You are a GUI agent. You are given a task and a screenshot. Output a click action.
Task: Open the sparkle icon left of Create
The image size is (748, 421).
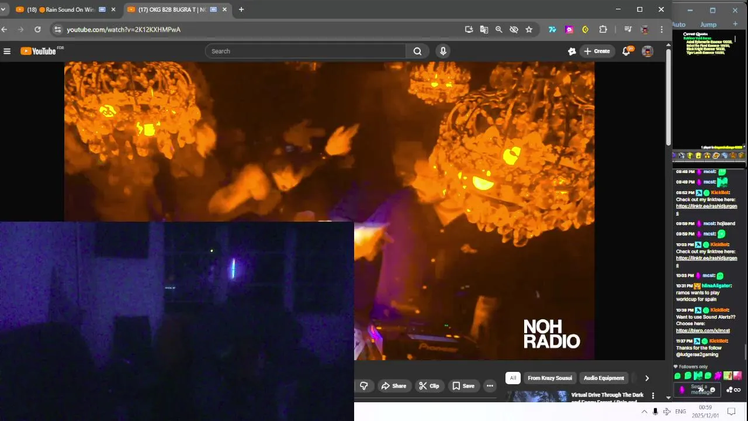coord(572,51)
